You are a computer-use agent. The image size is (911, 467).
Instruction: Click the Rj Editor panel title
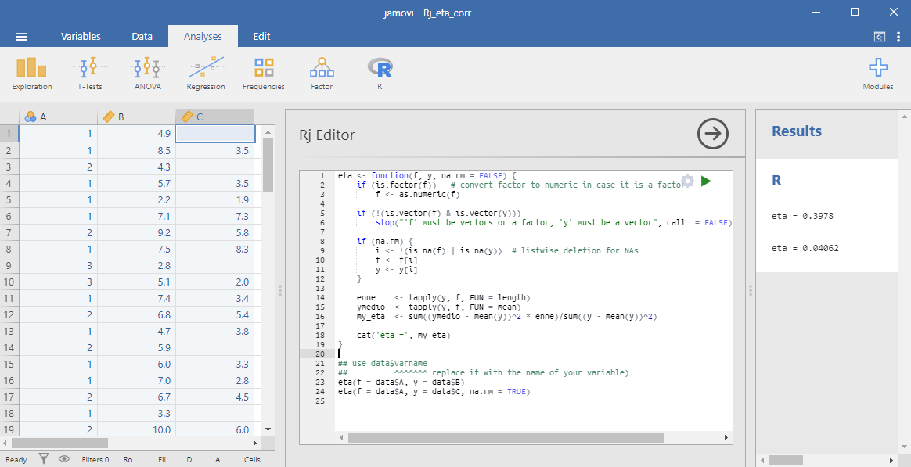coord(326,135)
